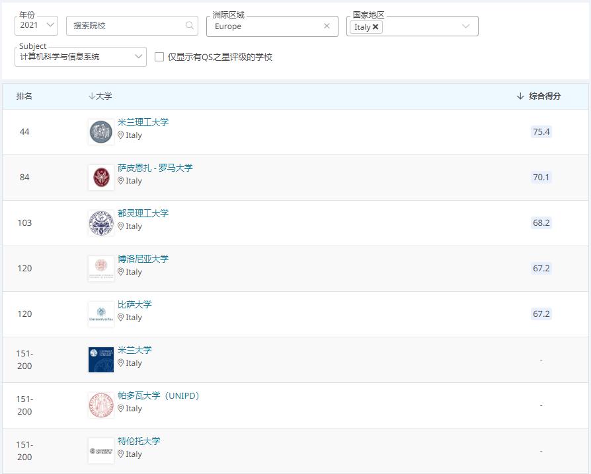Screen dimensions: 591x474
Task: Click the 博洛尼亚大学 logo thumbnail
Action: 101,269
